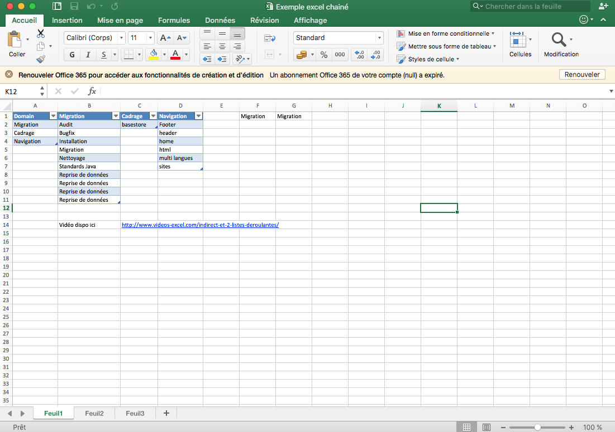The height and width of the screenshot is (432, 615).
Task: Cut selection with the scissors icon
Action: click(41, 33)
